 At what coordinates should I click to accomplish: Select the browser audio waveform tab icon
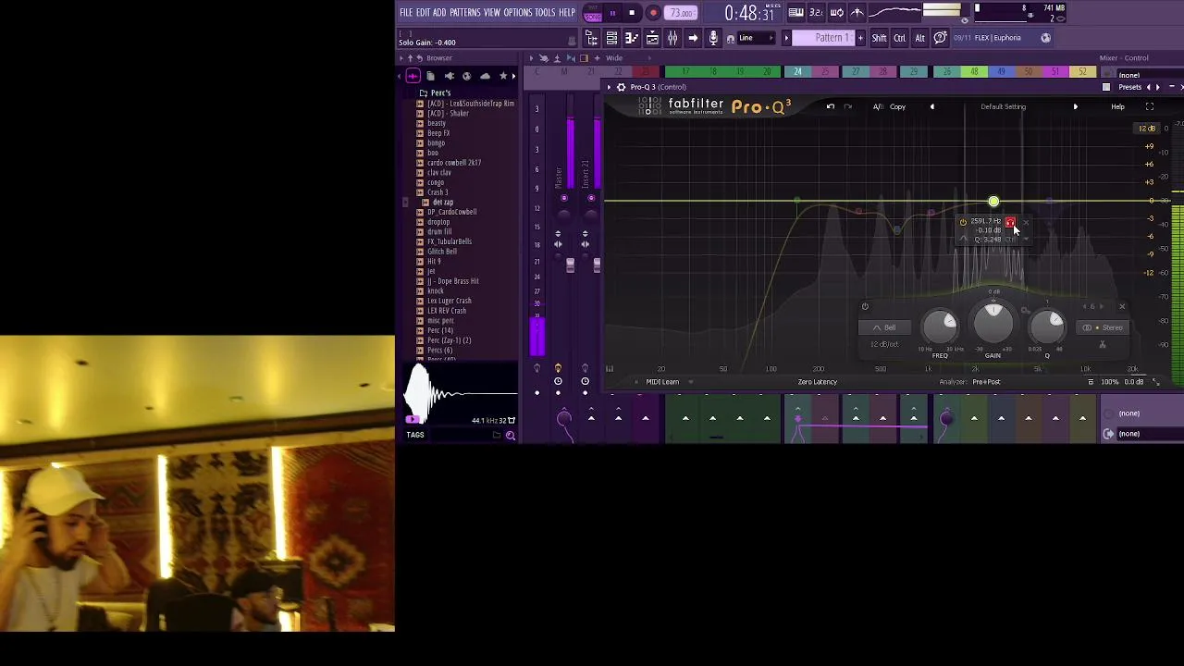click(413, 76)
